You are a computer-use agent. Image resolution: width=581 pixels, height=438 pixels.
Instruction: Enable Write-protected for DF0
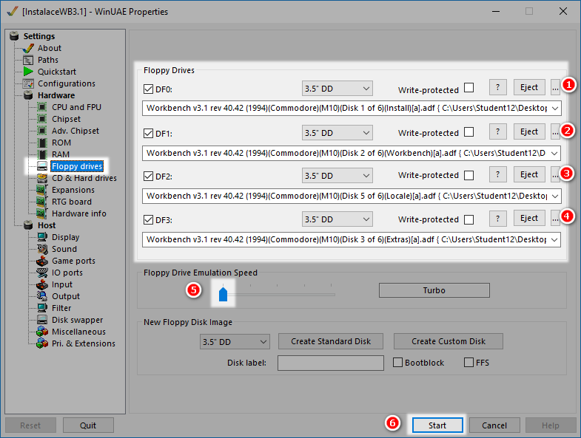click(x=469, y=88)
